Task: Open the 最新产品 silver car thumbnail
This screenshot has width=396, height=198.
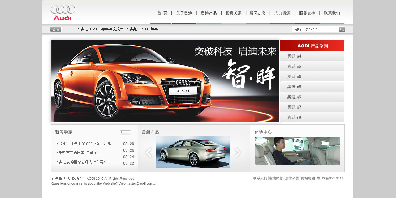Action: (x=193, y=152)
